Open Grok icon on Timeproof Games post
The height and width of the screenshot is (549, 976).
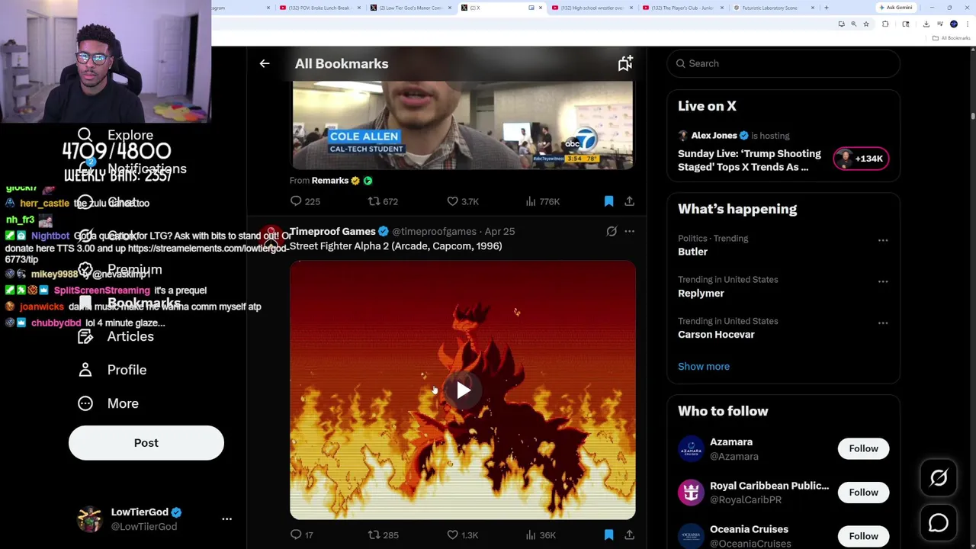(x=612, y=231)
